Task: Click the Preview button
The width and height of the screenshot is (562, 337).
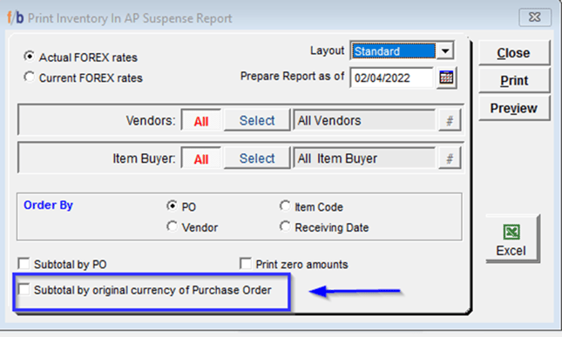Action: tap(513, 108)
